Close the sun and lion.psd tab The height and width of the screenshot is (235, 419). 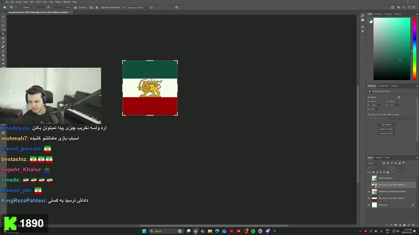tap(71, 12)
